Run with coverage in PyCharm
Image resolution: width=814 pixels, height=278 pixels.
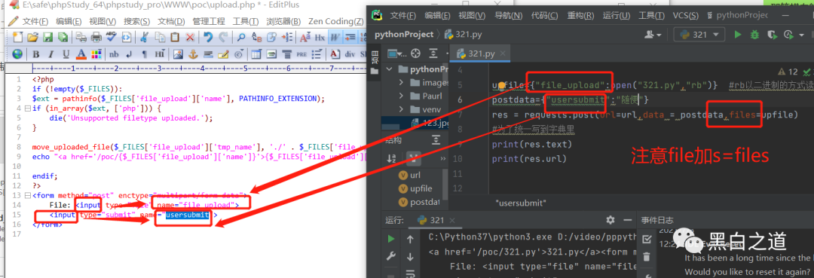click(773, 35)
